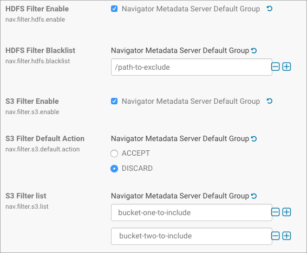This screenshot has height=253, width=307.
Task: Click the HDFS Filter Blacklist property label
Action: [40, 50]
